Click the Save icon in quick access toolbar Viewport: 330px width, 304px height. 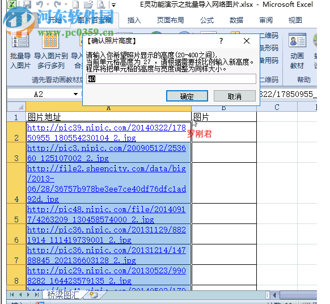(x=27, y=4)
